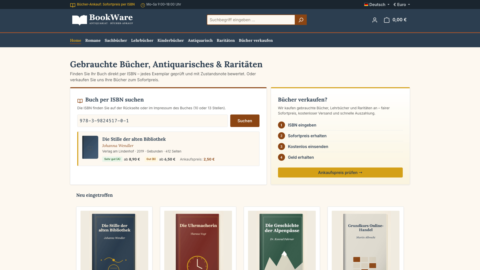The image size is (480, 270).
Task: Click the small book cover in search result
Action: coord(90,147)
